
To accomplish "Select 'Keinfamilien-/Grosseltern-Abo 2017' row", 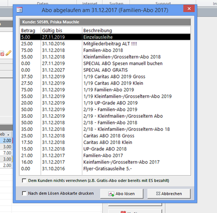I will 105,162.
